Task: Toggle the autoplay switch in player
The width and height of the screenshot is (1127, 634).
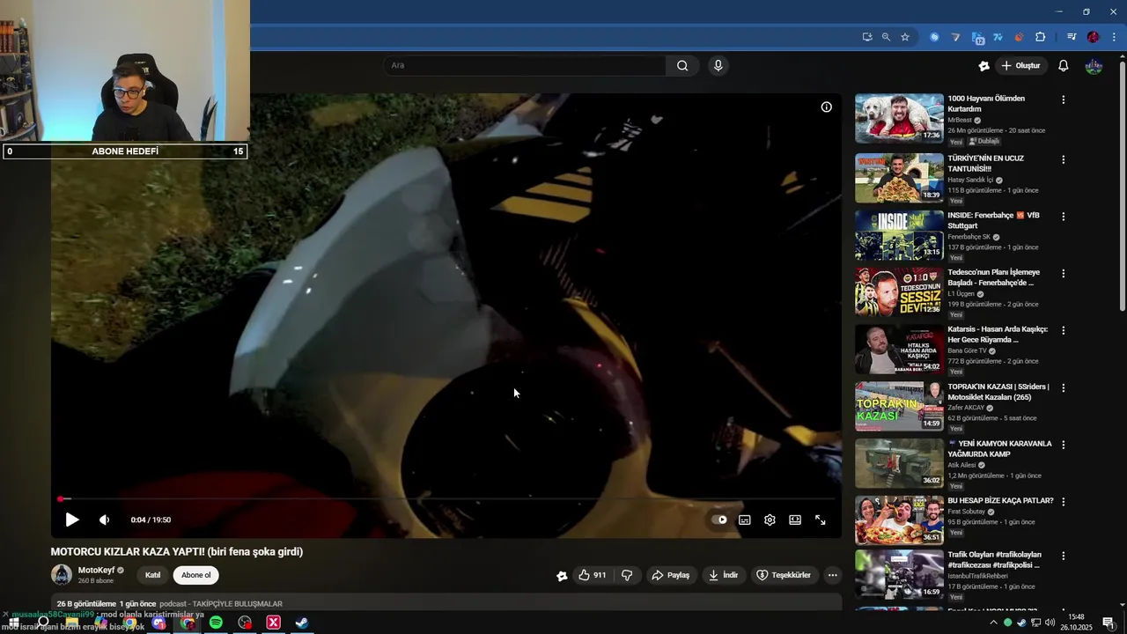Action: (x=719, y=520)
